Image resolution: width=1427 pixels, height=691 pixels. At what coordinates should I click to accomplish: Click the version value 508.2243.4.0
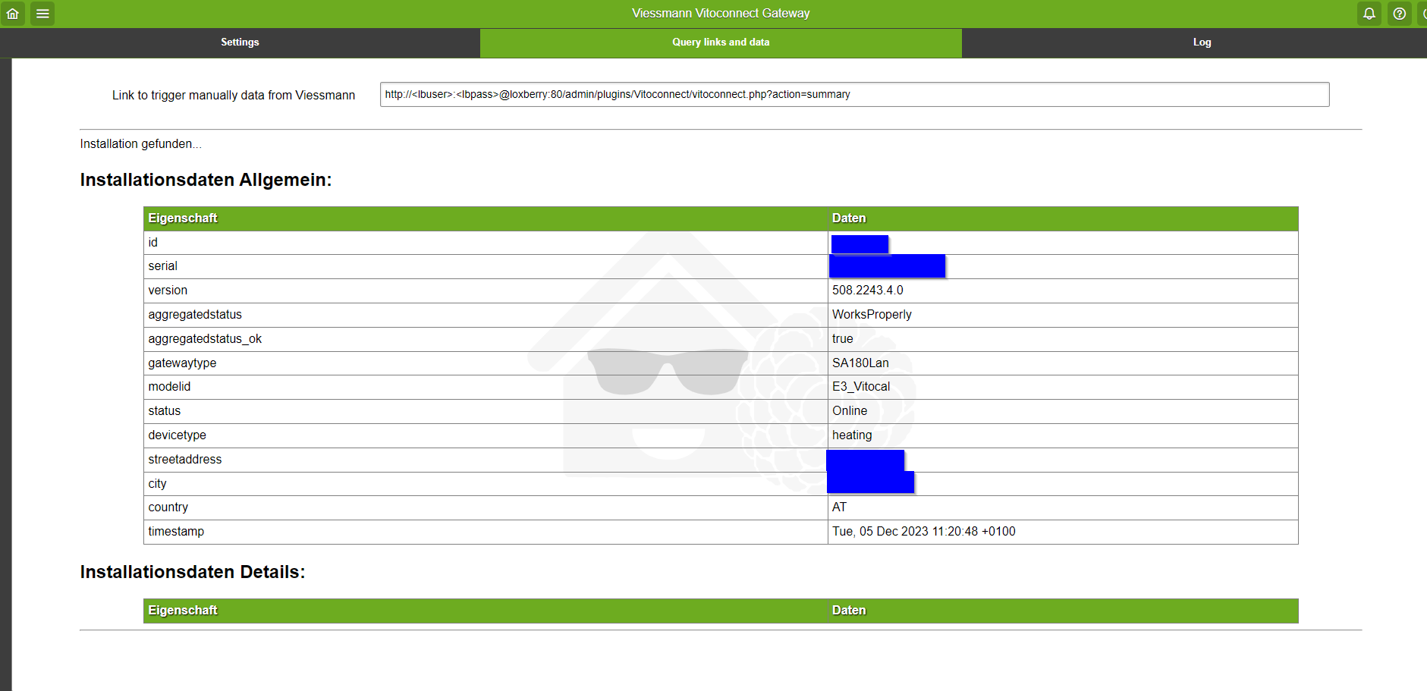point(868,291)
